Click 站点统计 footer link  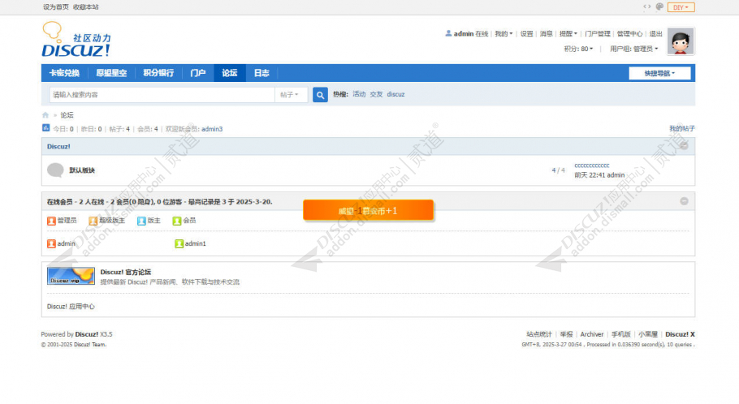pos(538,334)
